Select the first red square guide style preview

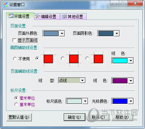[48, 59]
